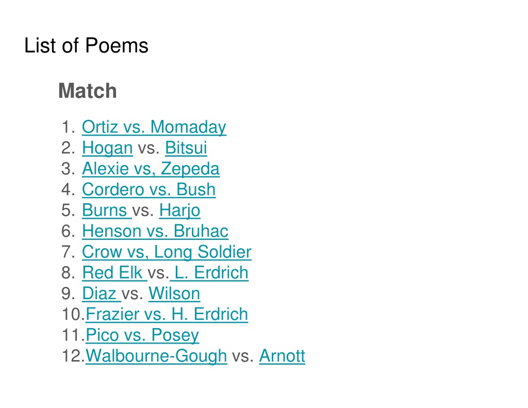Viewport: 528px width, 408px height.
Task: Open the Bitsui poem link
Action: click(x=186, y=148)
